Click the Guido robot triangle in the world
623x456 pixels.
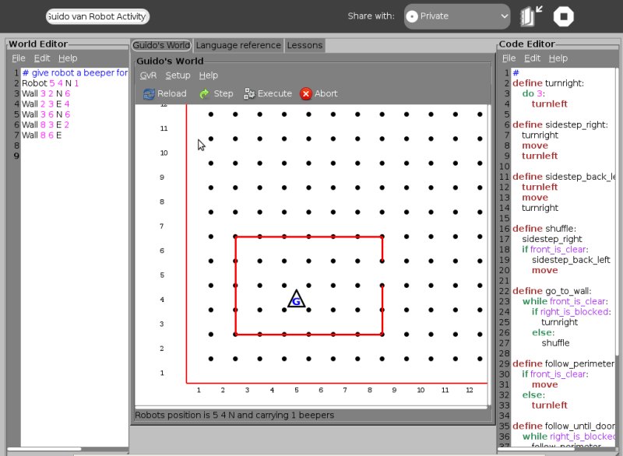(x=296, y=300)
